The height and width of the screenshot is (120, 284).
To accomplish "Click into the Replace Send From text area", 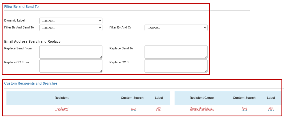I will 71,52.
